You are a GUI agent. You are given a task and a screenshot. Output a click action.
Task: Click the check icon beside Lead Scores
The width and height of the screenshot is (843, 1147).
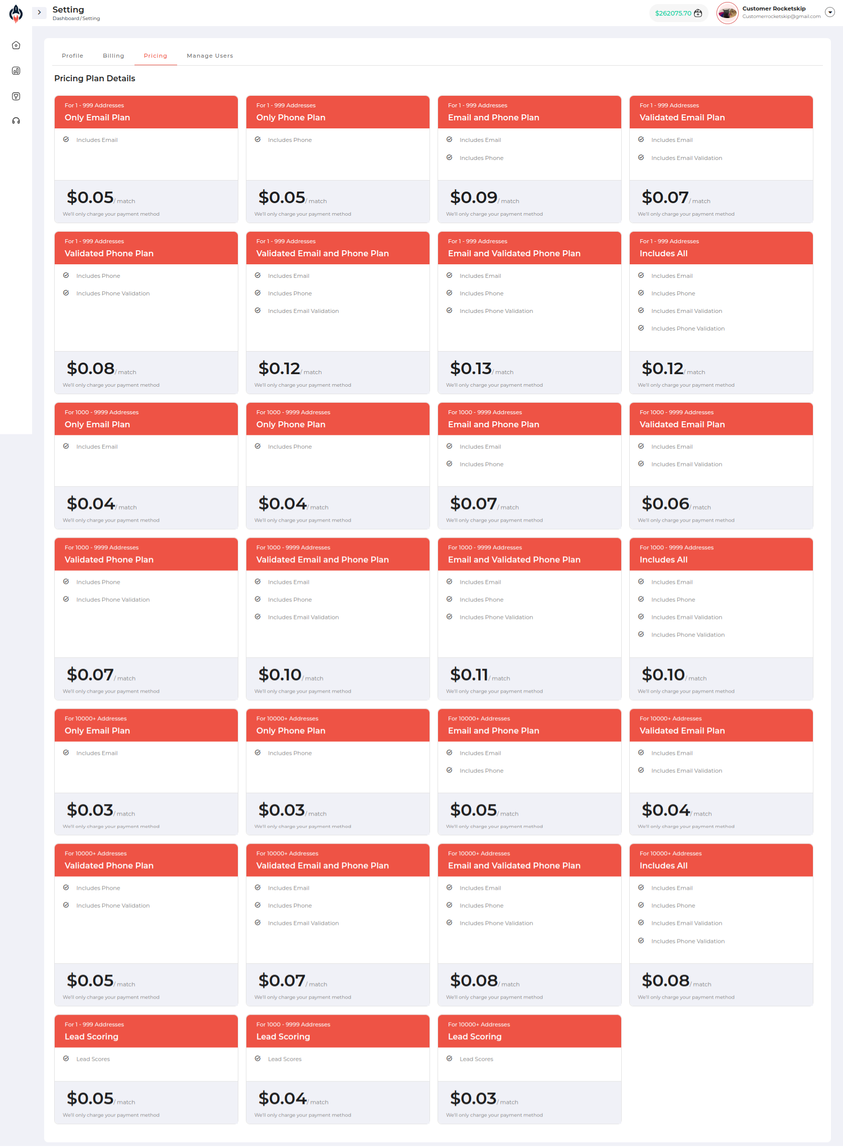(66, 1058)
